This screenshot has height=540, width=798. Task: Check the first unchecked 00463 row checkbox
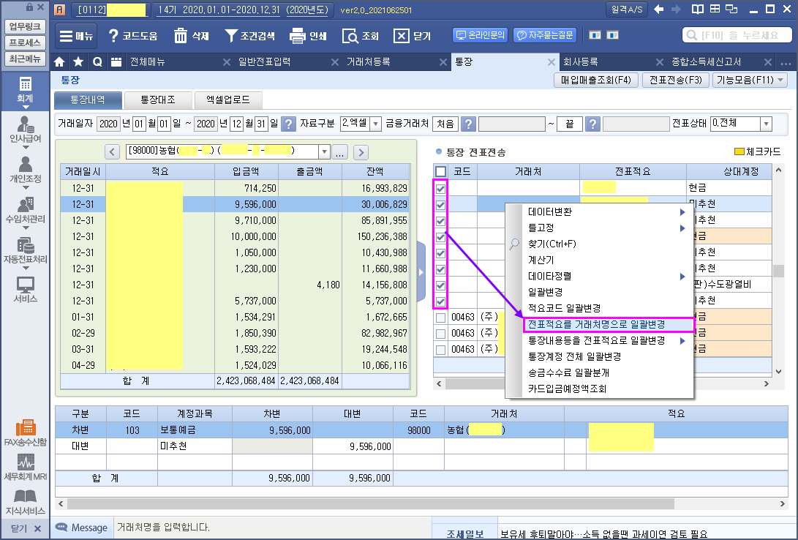click(x=440, y=317)
